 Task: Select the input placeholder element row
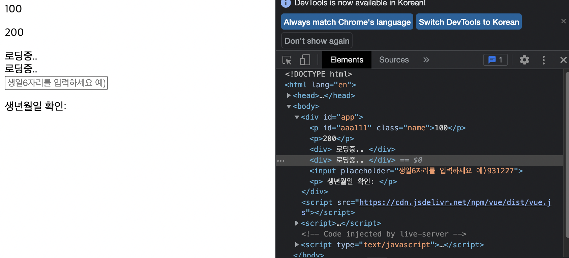pyautogui.click(x=419, y=171)
